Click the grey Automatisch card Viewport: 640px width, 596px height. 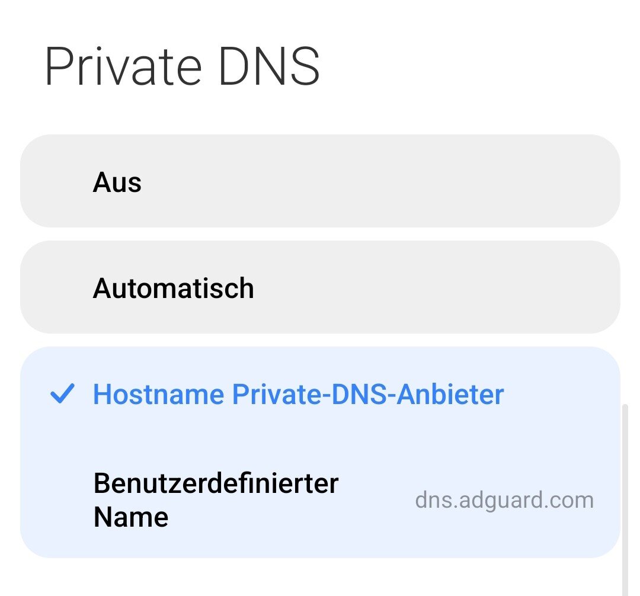(415, 287)
